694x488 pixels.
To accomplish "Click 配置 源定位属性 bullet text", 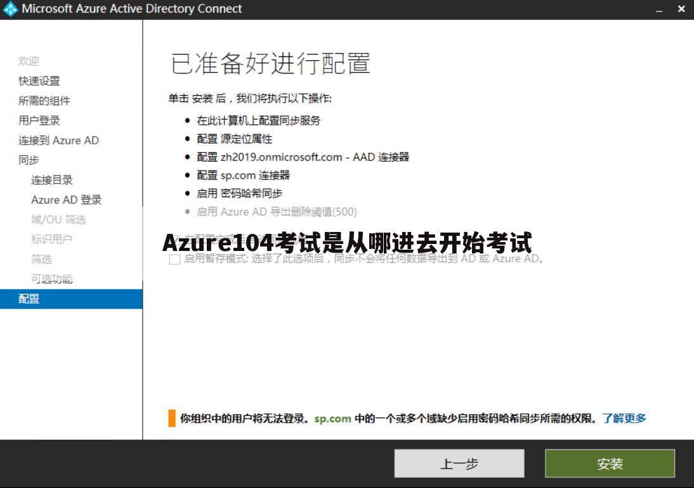I will click(234, 139).
